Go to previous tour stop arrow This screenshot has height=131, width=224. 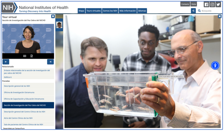pyautogui.click(x=6, y=62)
